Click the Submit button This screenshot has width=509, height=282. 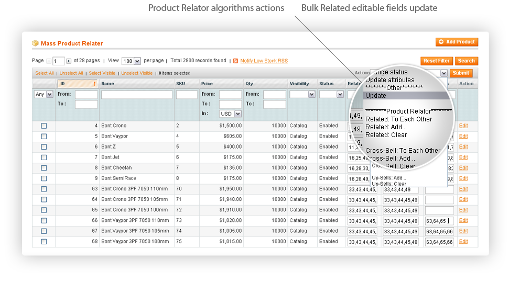tap(461, 73)
